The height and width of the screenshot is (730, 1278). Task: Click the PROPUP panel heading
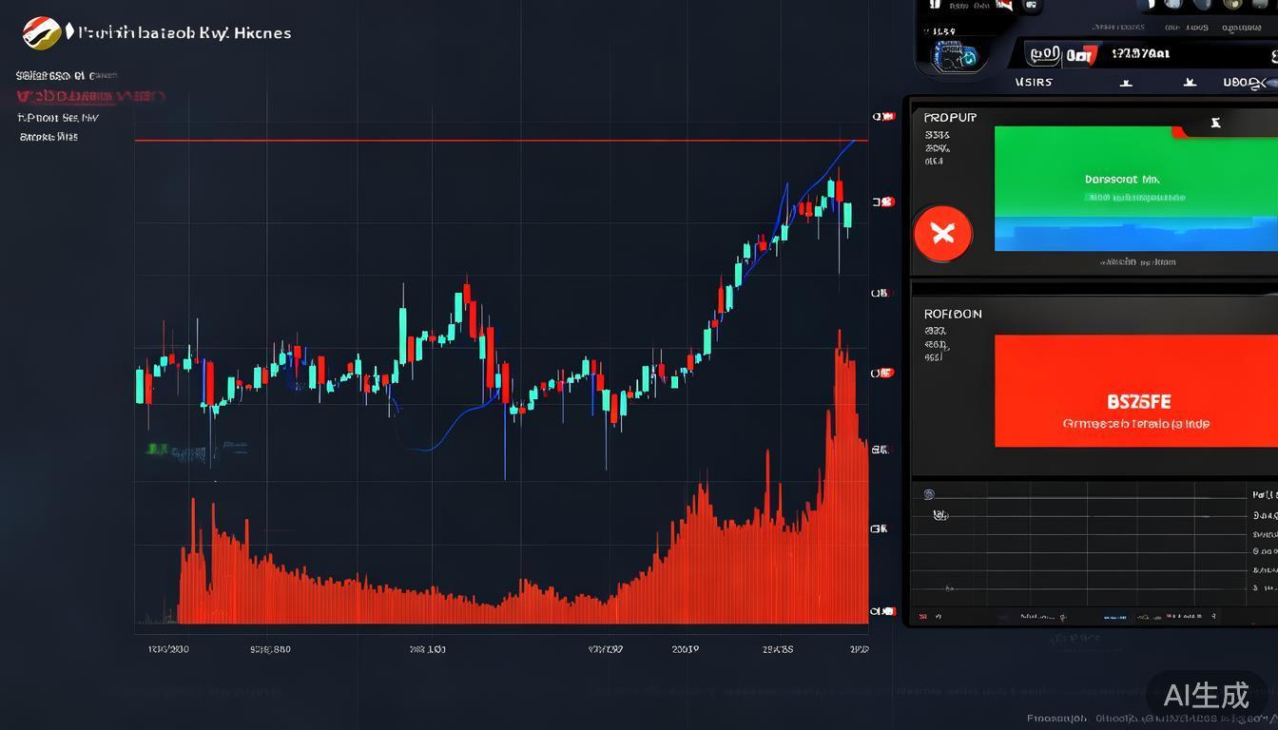pyautogui.click(x=950, y=118)
